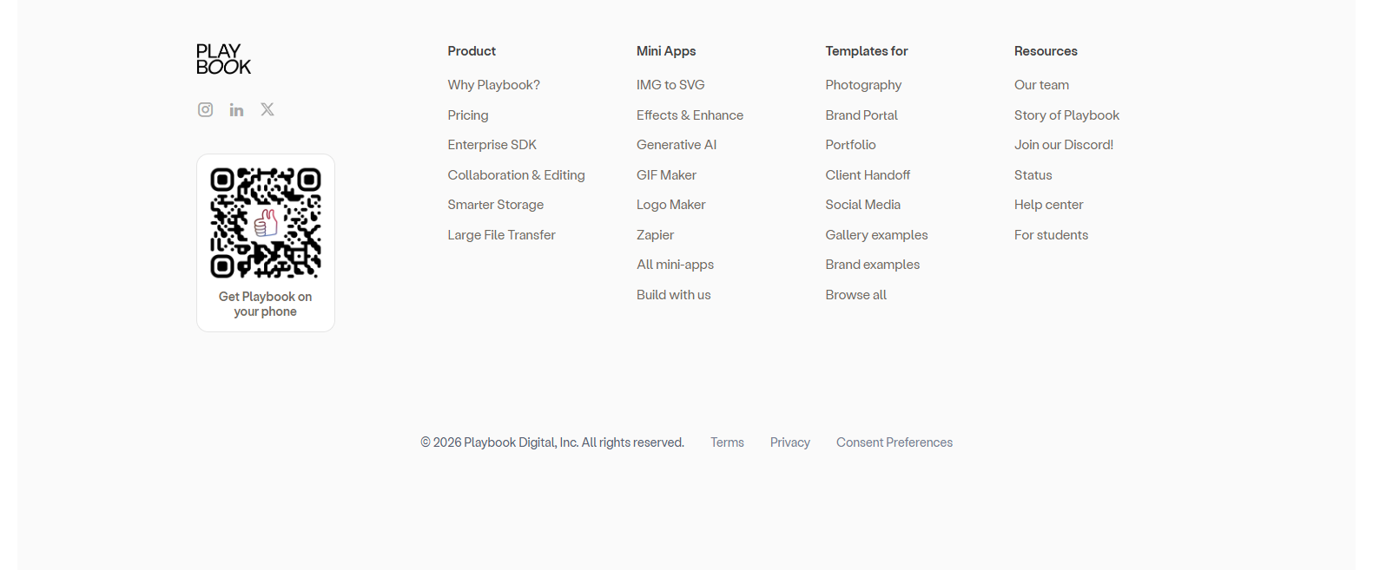Screen dimensions: 1373x570
Task: Click the Playbook logo
Action: [223, 58]
